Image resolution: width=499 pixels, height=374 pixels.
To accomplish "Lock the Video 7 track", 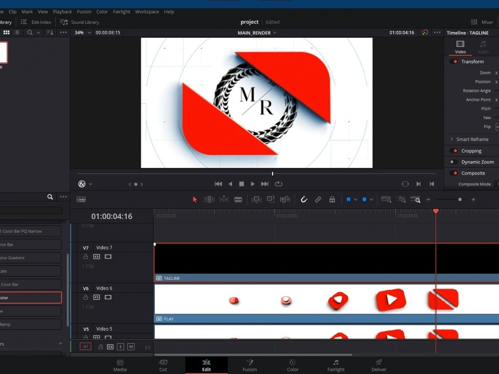I will coord(85,257).
